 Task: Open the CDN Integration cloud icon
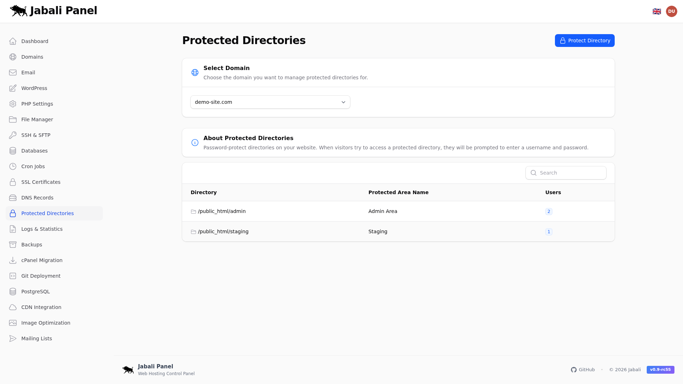tap(13, 307)
